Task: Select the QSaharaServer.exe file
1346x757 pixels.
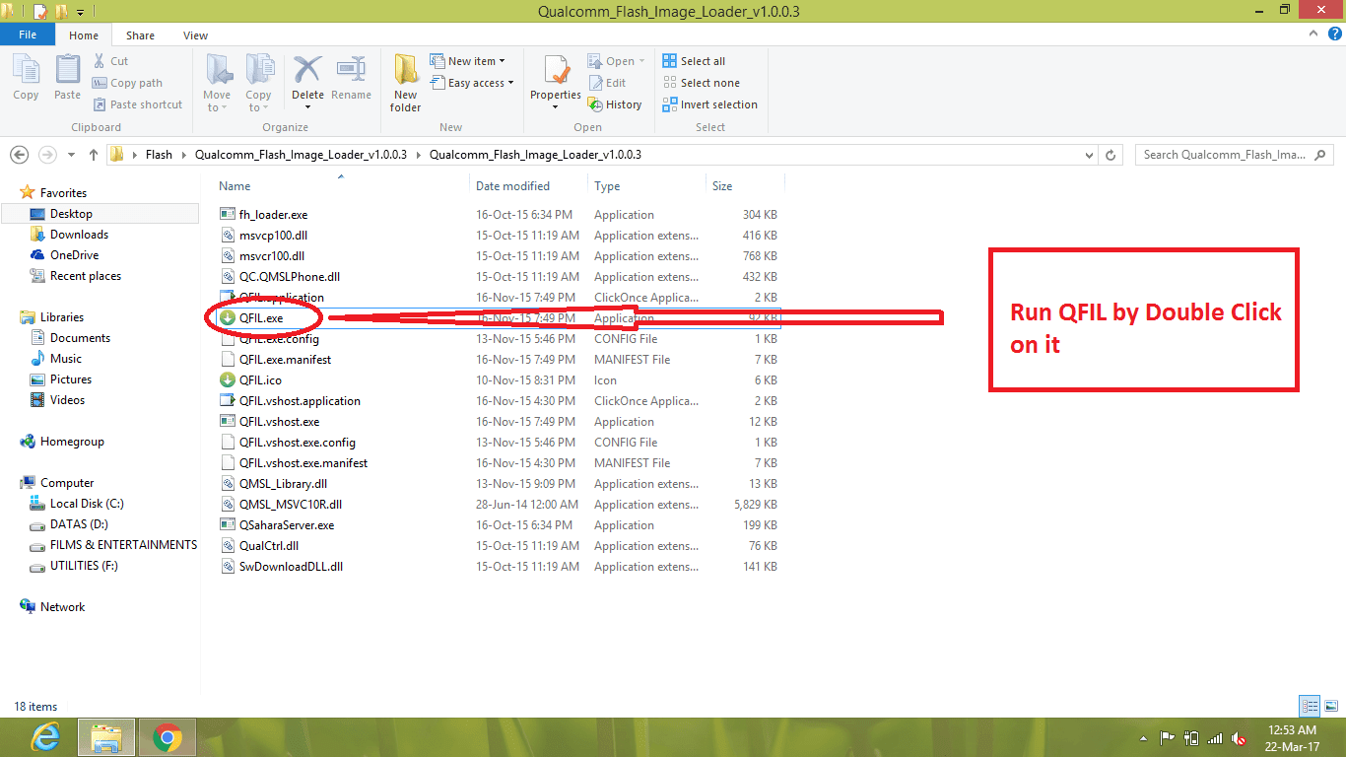Action: (x=287, y=525)
